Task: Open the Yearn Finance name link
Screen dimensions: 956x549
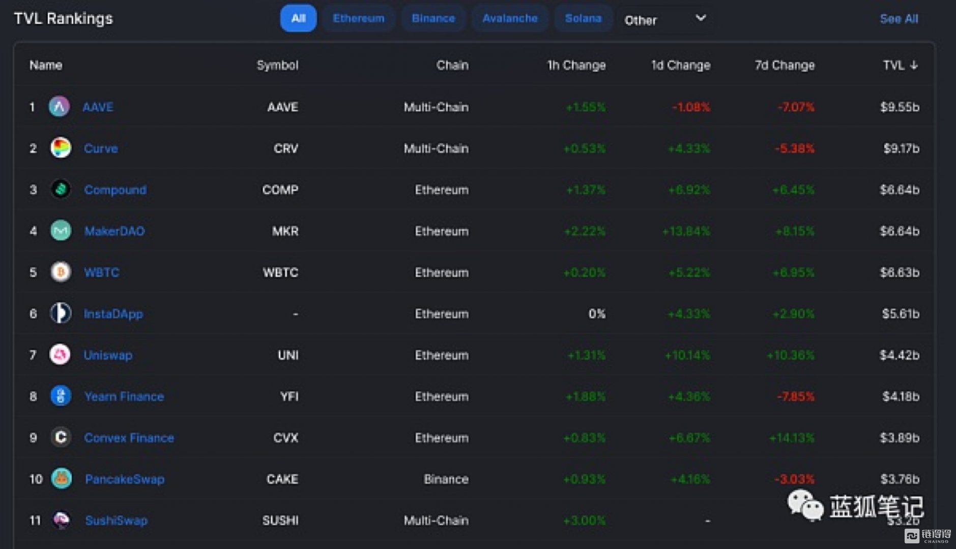Action: pos(124,396)
